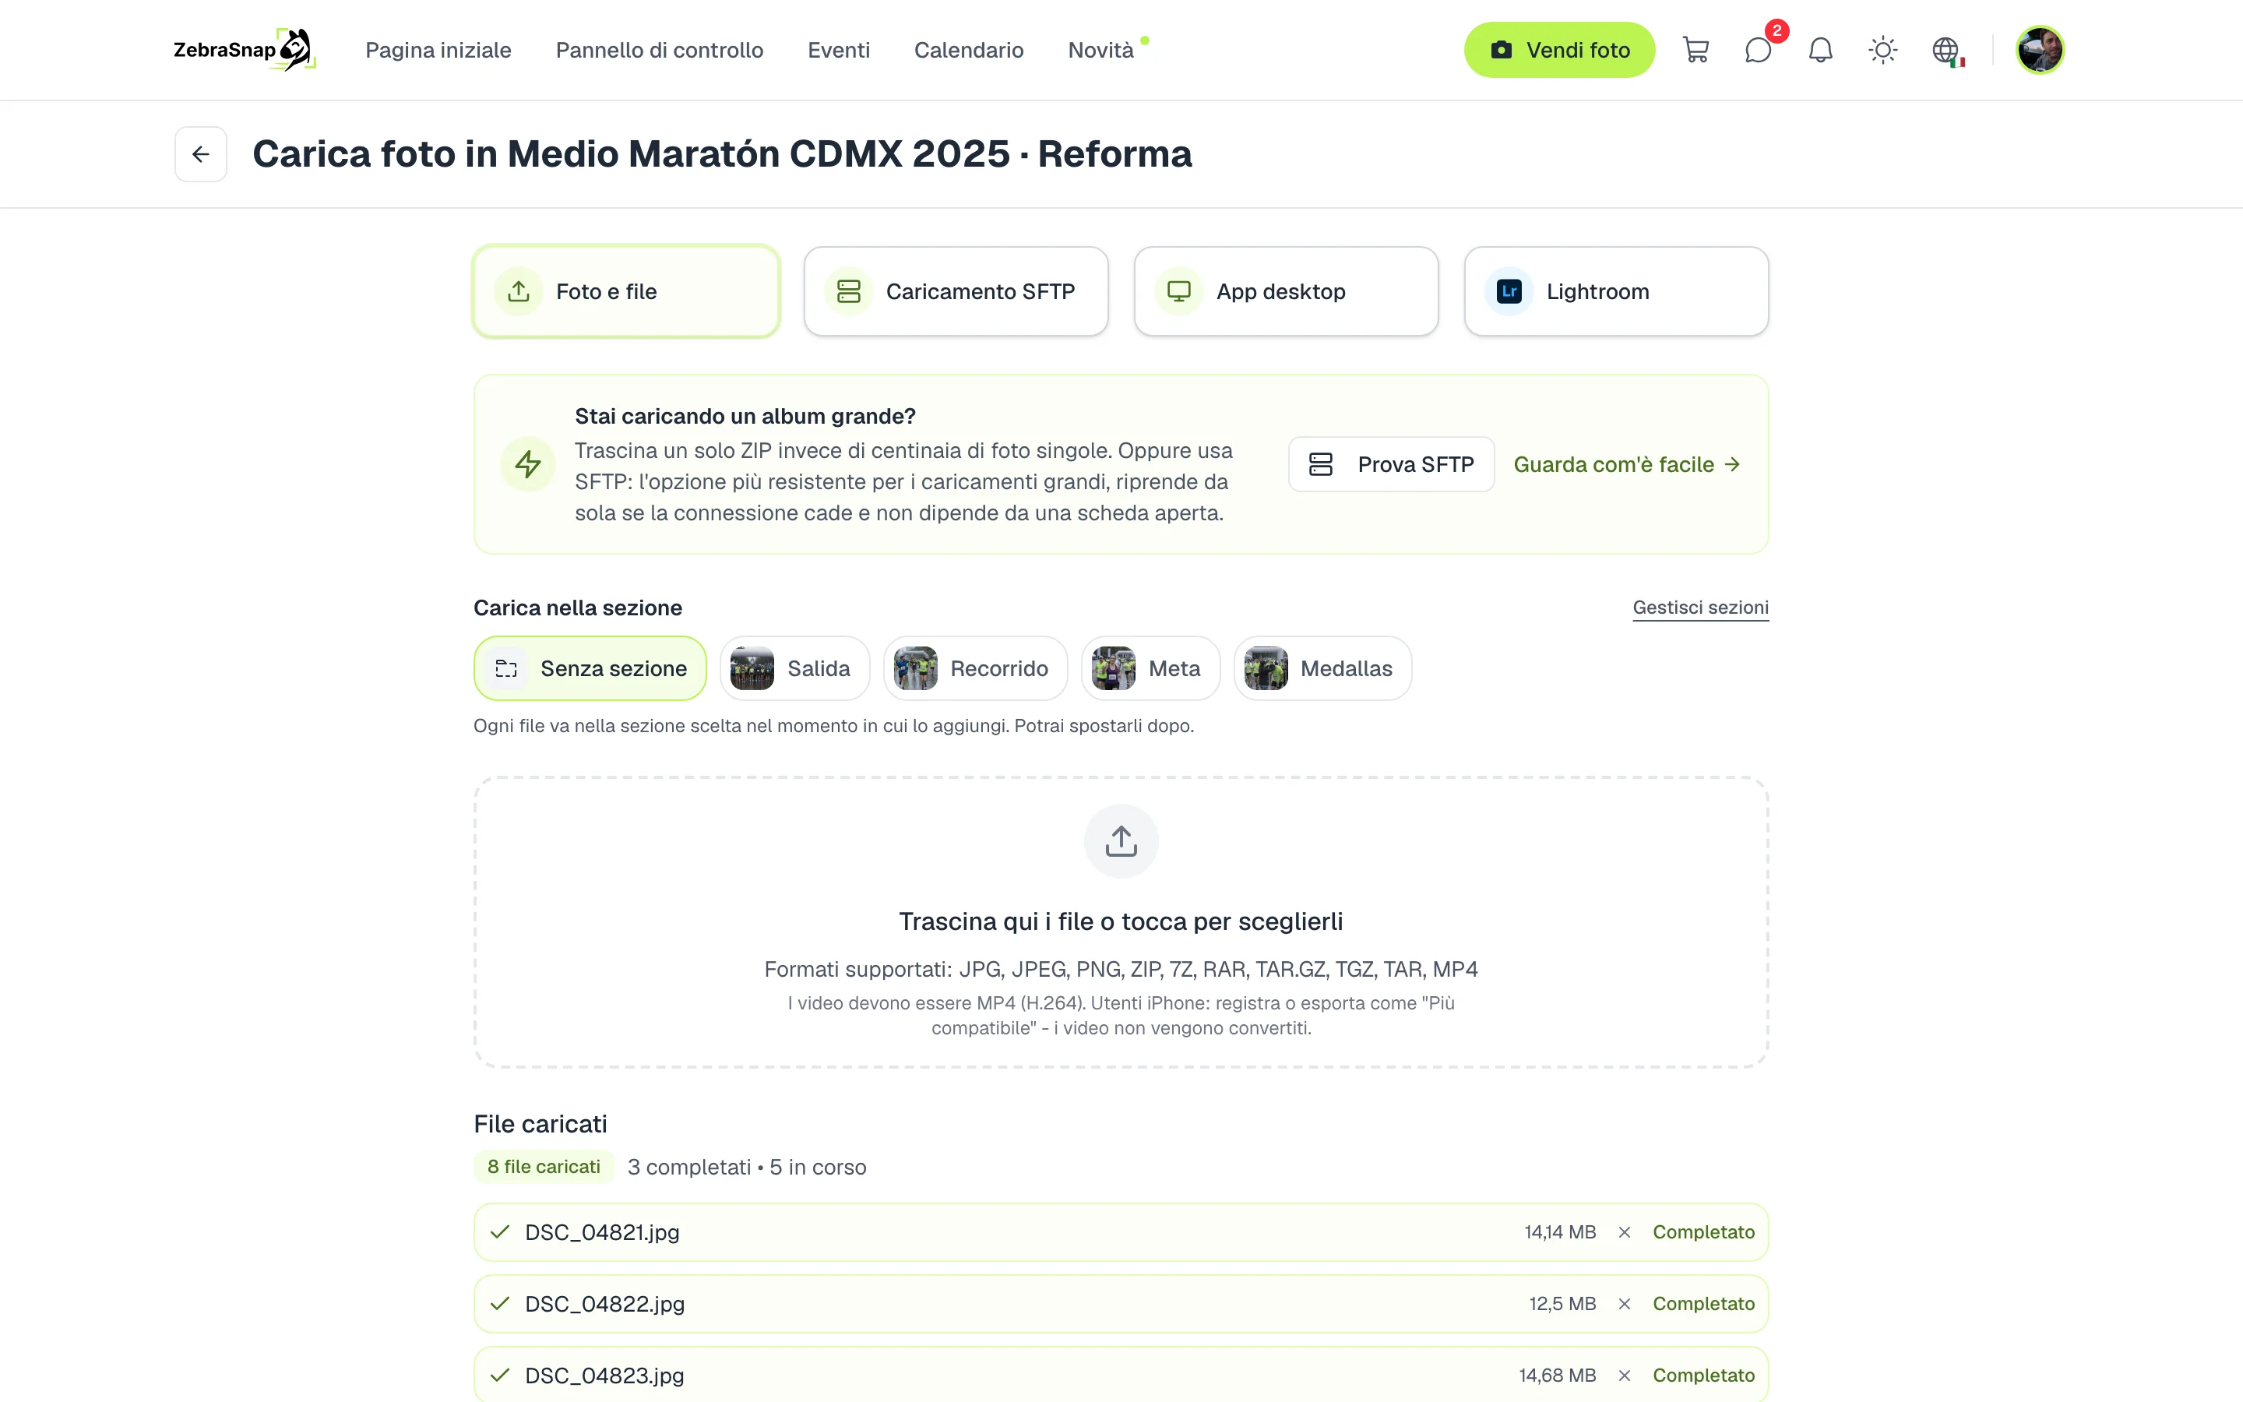Select the Recorrido section
Image resolution: width=2243 pixels, height=1402 pixels.
pos(976,668)
